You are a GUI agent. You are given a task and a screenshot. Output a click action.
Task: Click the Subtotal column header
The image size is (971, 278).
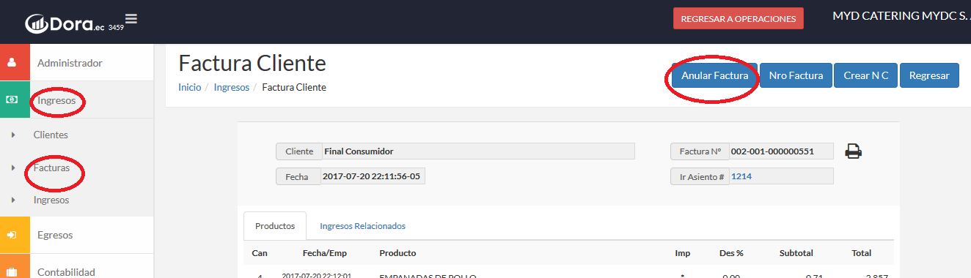[x=796, y=253]
